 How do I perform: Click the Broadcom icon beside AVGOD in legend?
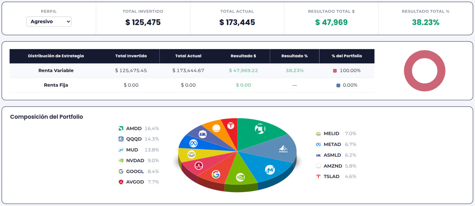tap(121, 182)
